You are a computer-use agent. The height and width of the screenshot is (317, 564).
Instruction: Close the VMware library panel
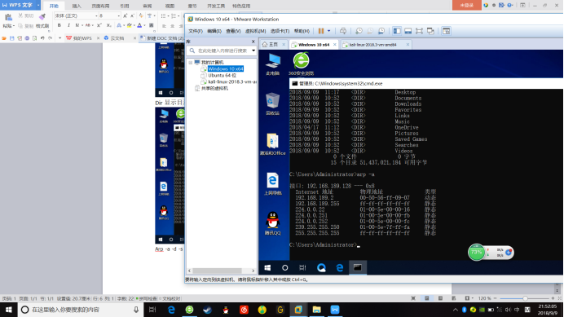point(253,42)
